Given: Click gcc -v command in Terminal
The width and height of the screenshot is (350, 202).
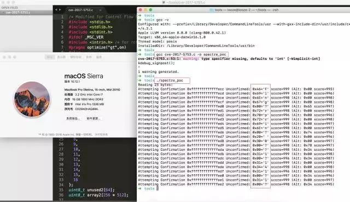Looking at the screenshot, I should tap(162, 20).
